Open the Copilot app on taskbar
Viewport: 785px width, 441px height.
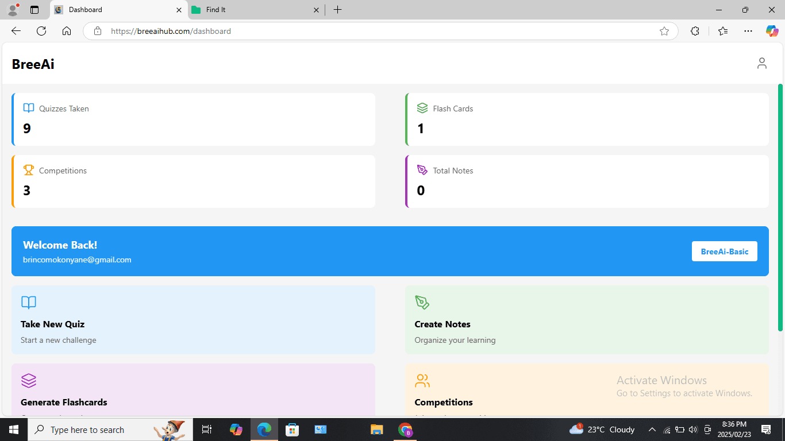click(x=236, y=430)
